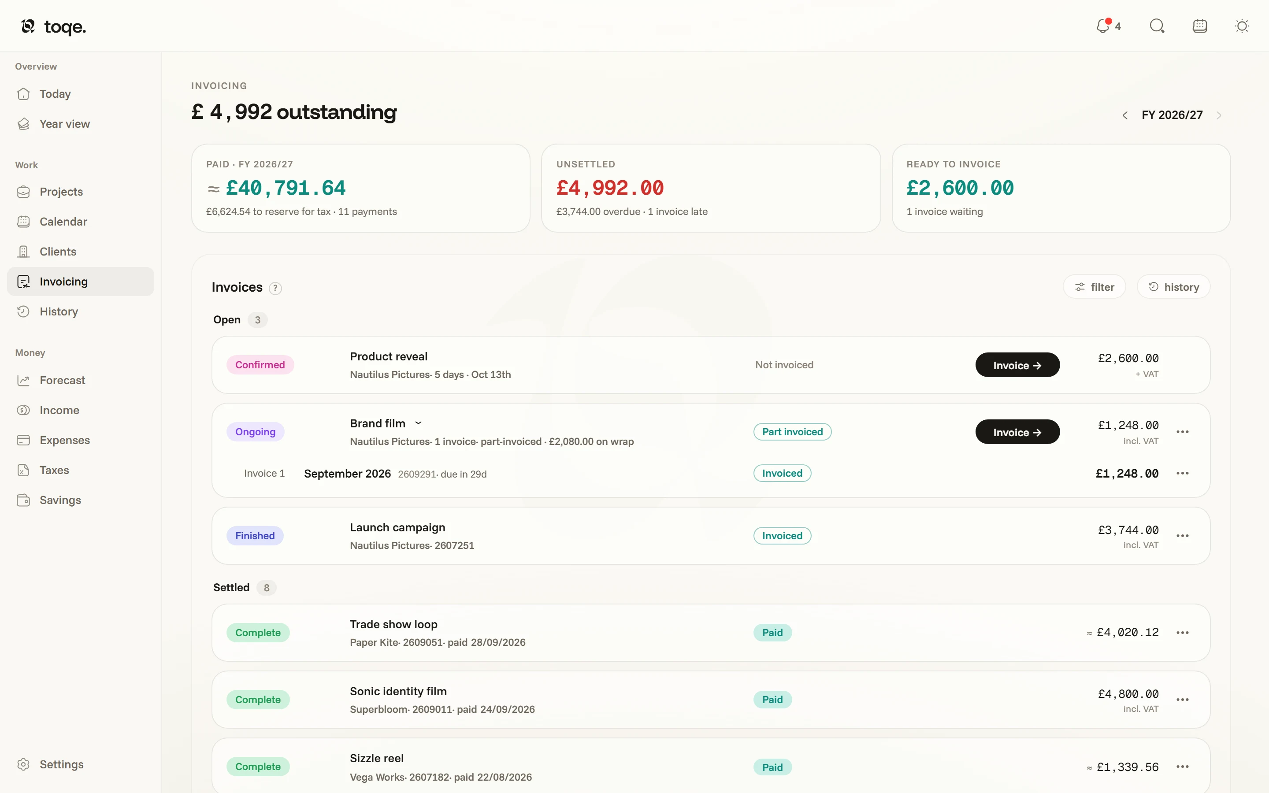
Task: Click the Ready to invoice card
Action: pyautogui.click(x=1061, y=188)
